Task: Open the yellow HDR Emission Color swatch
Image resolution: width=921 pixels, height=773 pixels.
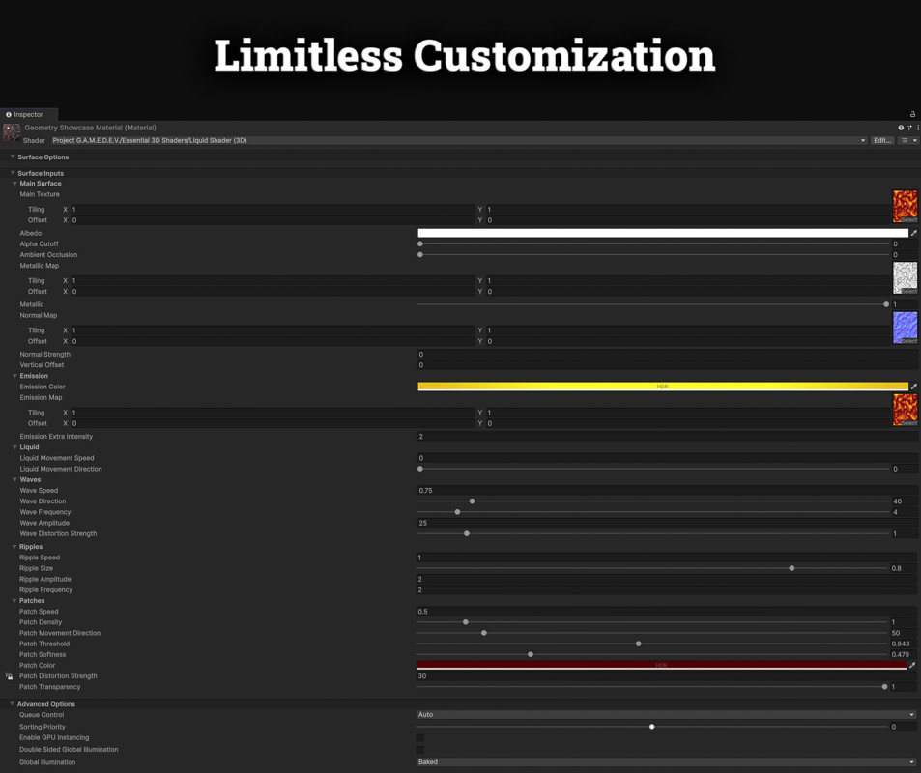Action: (663, 386)
